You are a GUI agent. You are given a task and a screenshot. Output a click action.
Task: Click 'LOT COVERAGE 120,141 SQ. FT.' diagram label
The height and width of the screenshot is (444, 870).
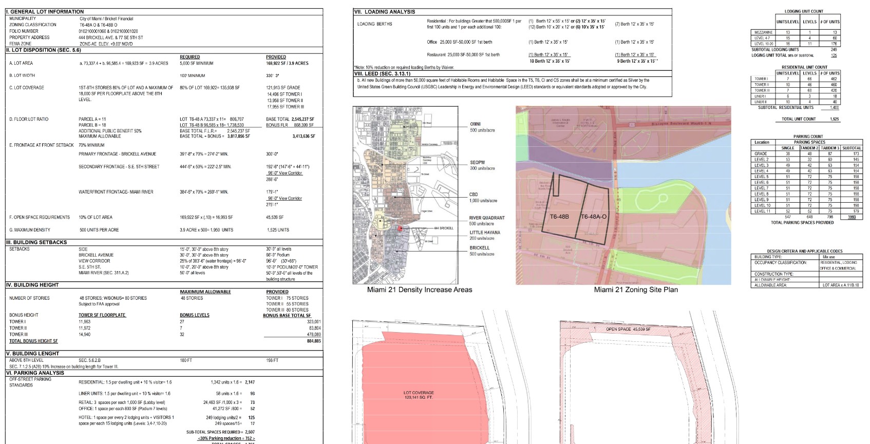418,395
